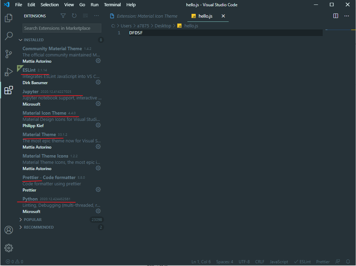Change indentation via Spaces: 4
Screen dimensions: 356x266
[224, 262]
